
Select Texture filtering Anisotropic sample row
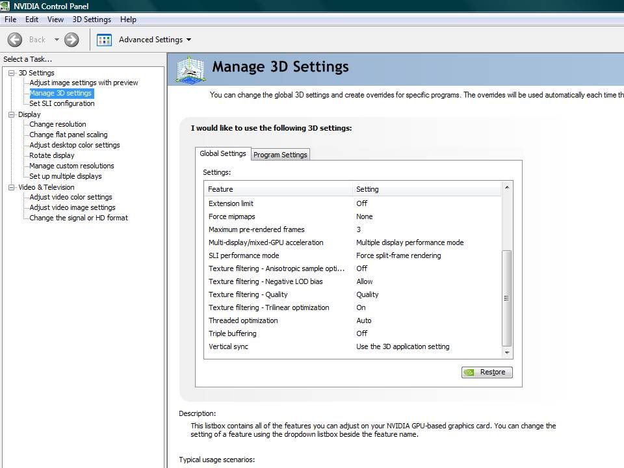pyautogui.click(x=352, y=268)
